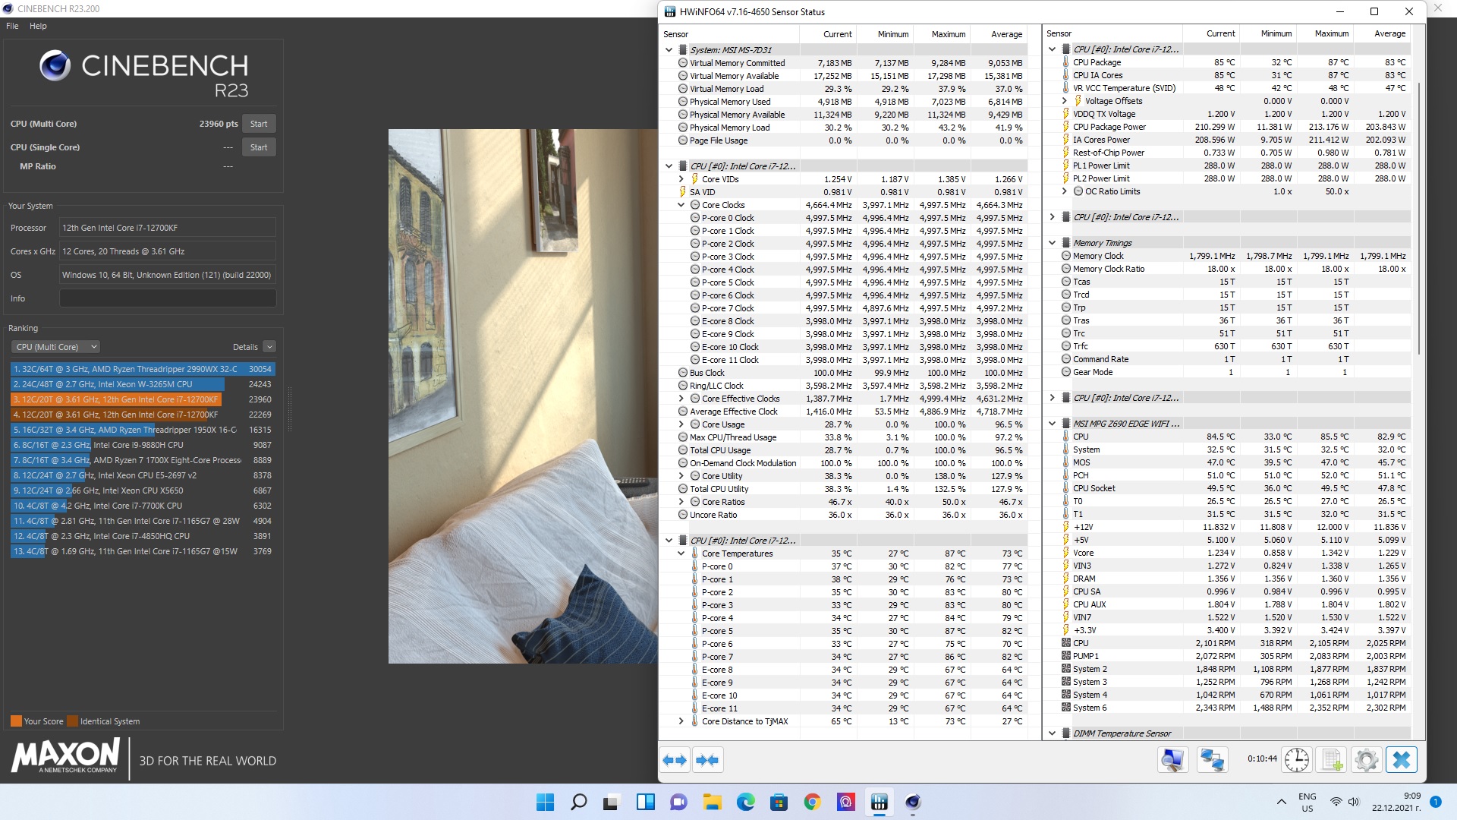The width and height of the screenshot is (1457, 820).
Task: Click the network monitors remote icon
Action: 1212,760
